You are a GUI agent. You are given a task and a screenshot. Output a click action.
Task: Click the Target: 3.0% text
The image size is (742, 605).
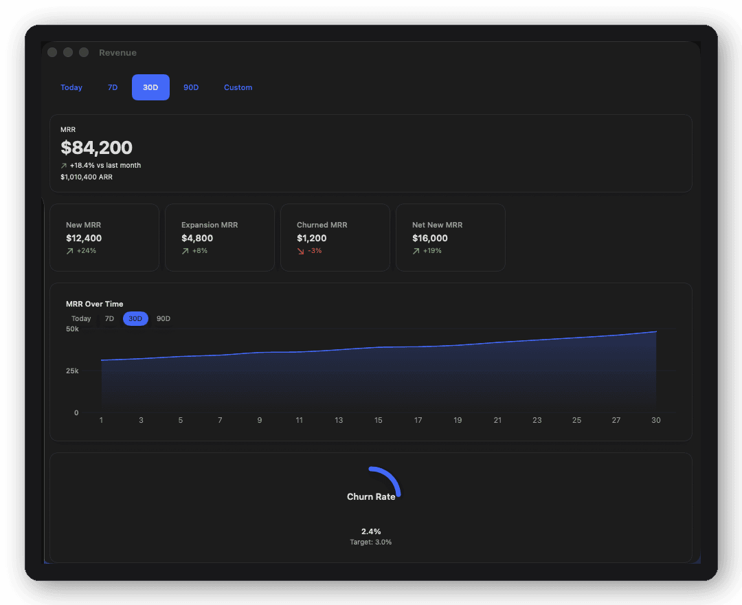(x=371, y=542)
